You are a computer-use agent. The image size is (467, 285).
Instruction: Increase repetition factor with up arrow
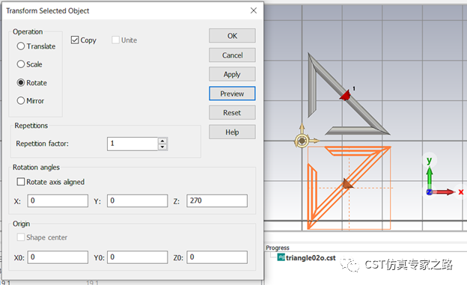click(x=162, y=141)
